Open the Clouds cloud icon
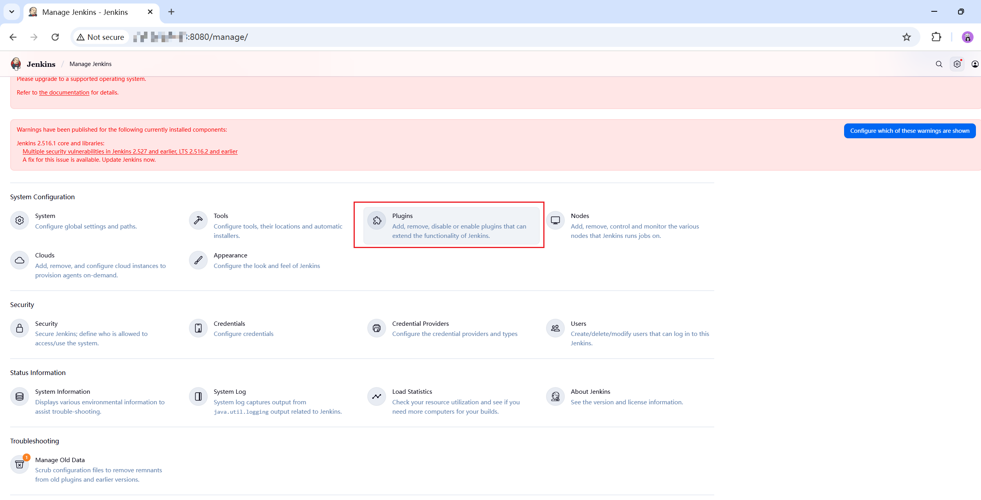981x500 pixels. [x=20, y=260]
